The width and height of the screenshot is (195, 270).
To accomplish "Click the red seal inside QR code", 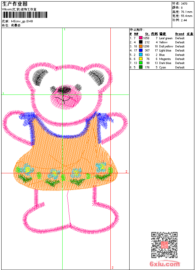I will pos(164,245).
